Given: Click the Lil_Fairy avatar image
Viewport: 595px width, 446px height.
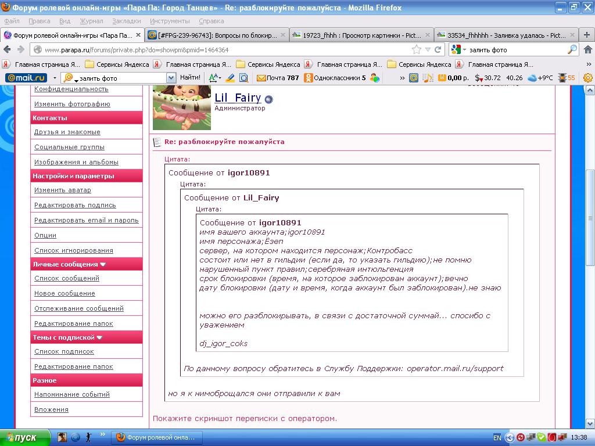Looking at the screenshot, I should 182,107.
